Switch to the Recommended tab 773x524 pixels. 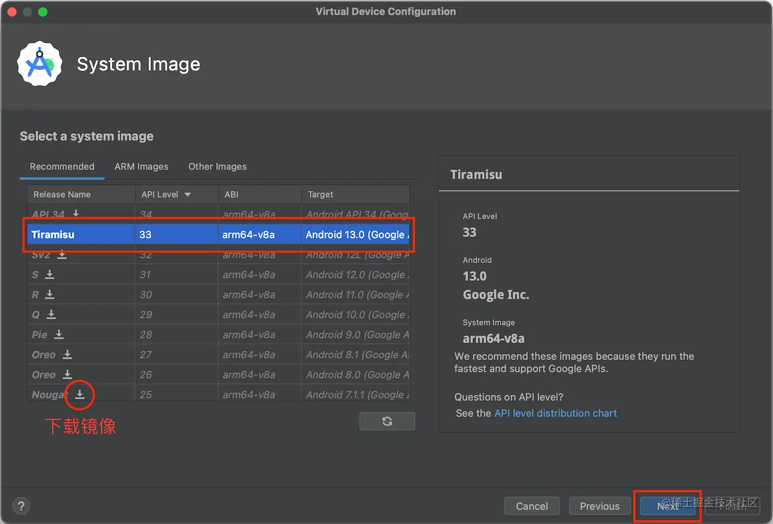coord(62,166)
